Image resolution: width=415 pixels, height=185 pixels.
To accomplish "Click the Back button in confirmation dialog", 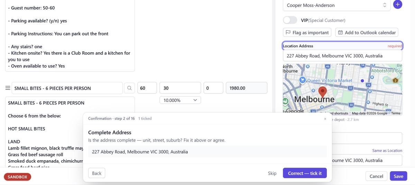I will tap(97, 173).
